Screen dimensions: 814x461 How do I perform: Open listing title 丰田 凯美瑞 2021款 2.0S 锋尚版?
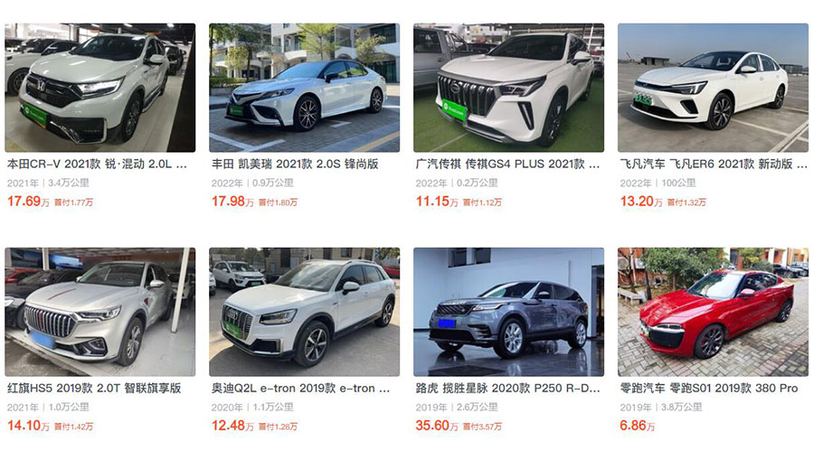click(295, 165)
